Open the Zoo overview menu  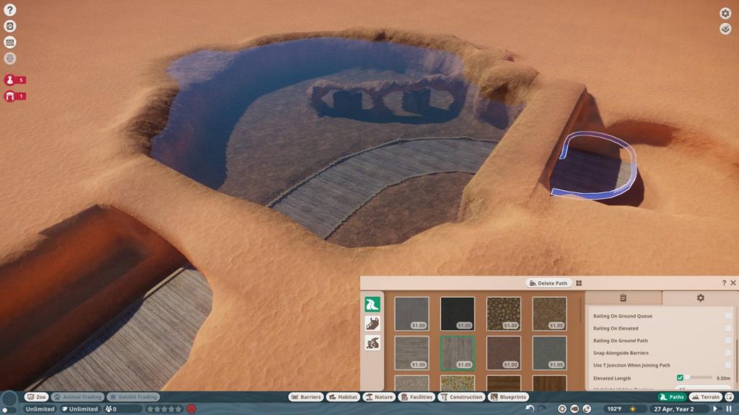click(35, 396)
